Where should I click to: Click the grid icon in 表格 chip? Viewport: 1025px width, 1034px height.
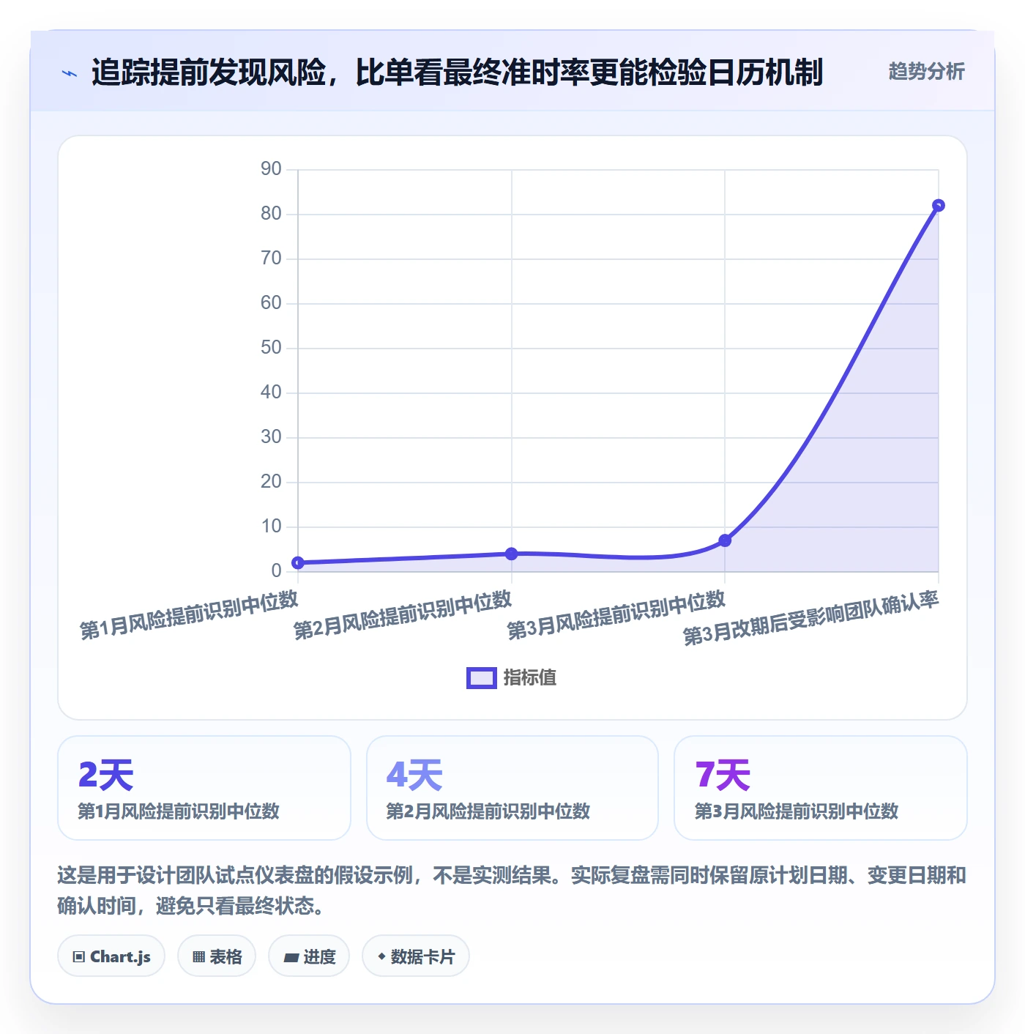point(198,956)
